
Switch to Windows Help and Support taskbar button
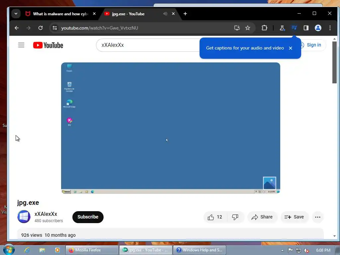click(200, 250)
